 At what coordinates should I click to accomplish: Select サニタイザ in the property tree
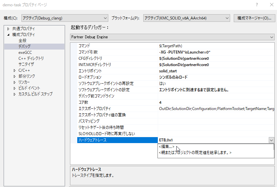click(26, 64)
